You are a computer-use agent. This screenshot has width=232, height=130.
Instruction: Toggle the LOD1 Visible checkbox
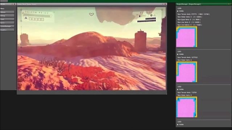point(178,54)
